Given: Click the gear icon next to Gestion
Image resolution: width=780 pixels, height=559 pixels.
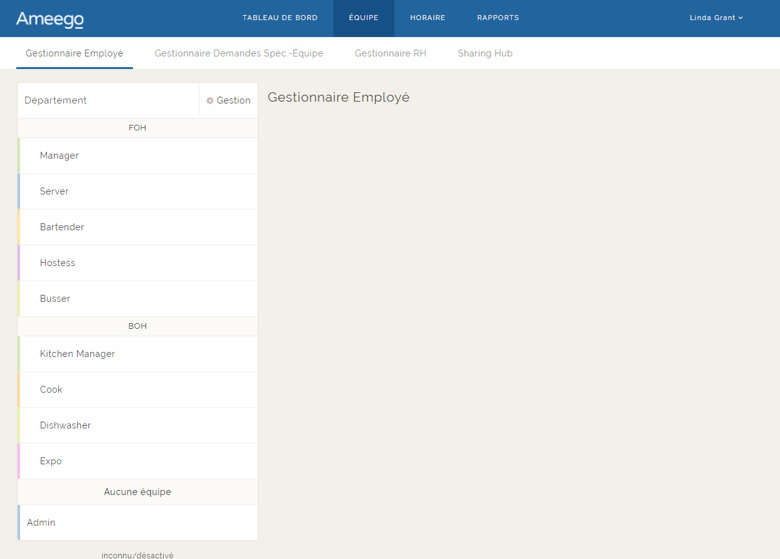Looking at the screenshot, I should tap(210, 100).
